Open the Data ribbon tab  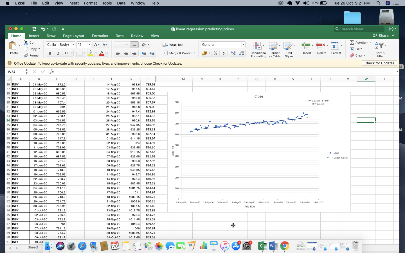point(120,36)
